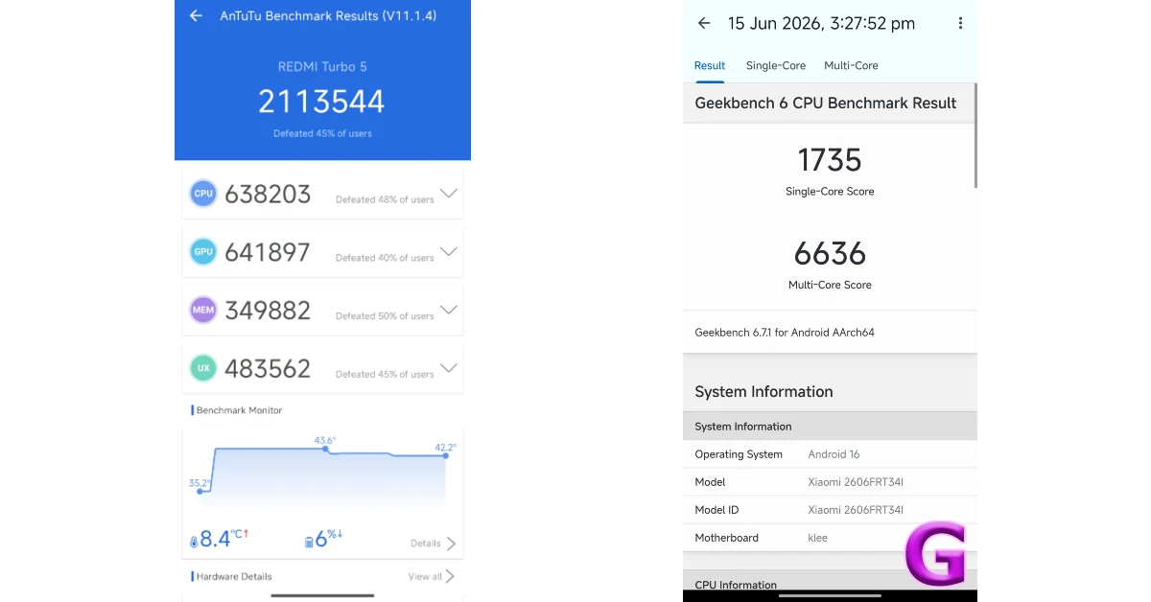Tap the GPU score icon
The width and height of the screenshot is (1151, 602).
[203, 252]
